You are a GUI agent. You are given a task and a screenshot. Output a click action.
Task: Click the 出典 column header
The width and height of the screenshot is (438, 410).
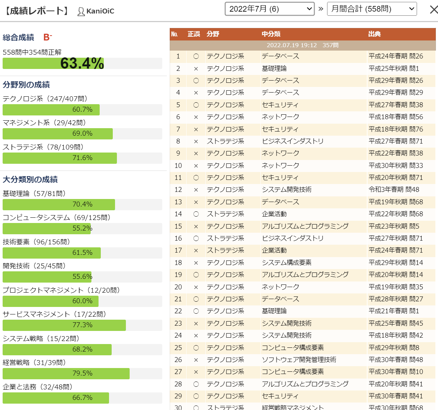click(375, 34)
